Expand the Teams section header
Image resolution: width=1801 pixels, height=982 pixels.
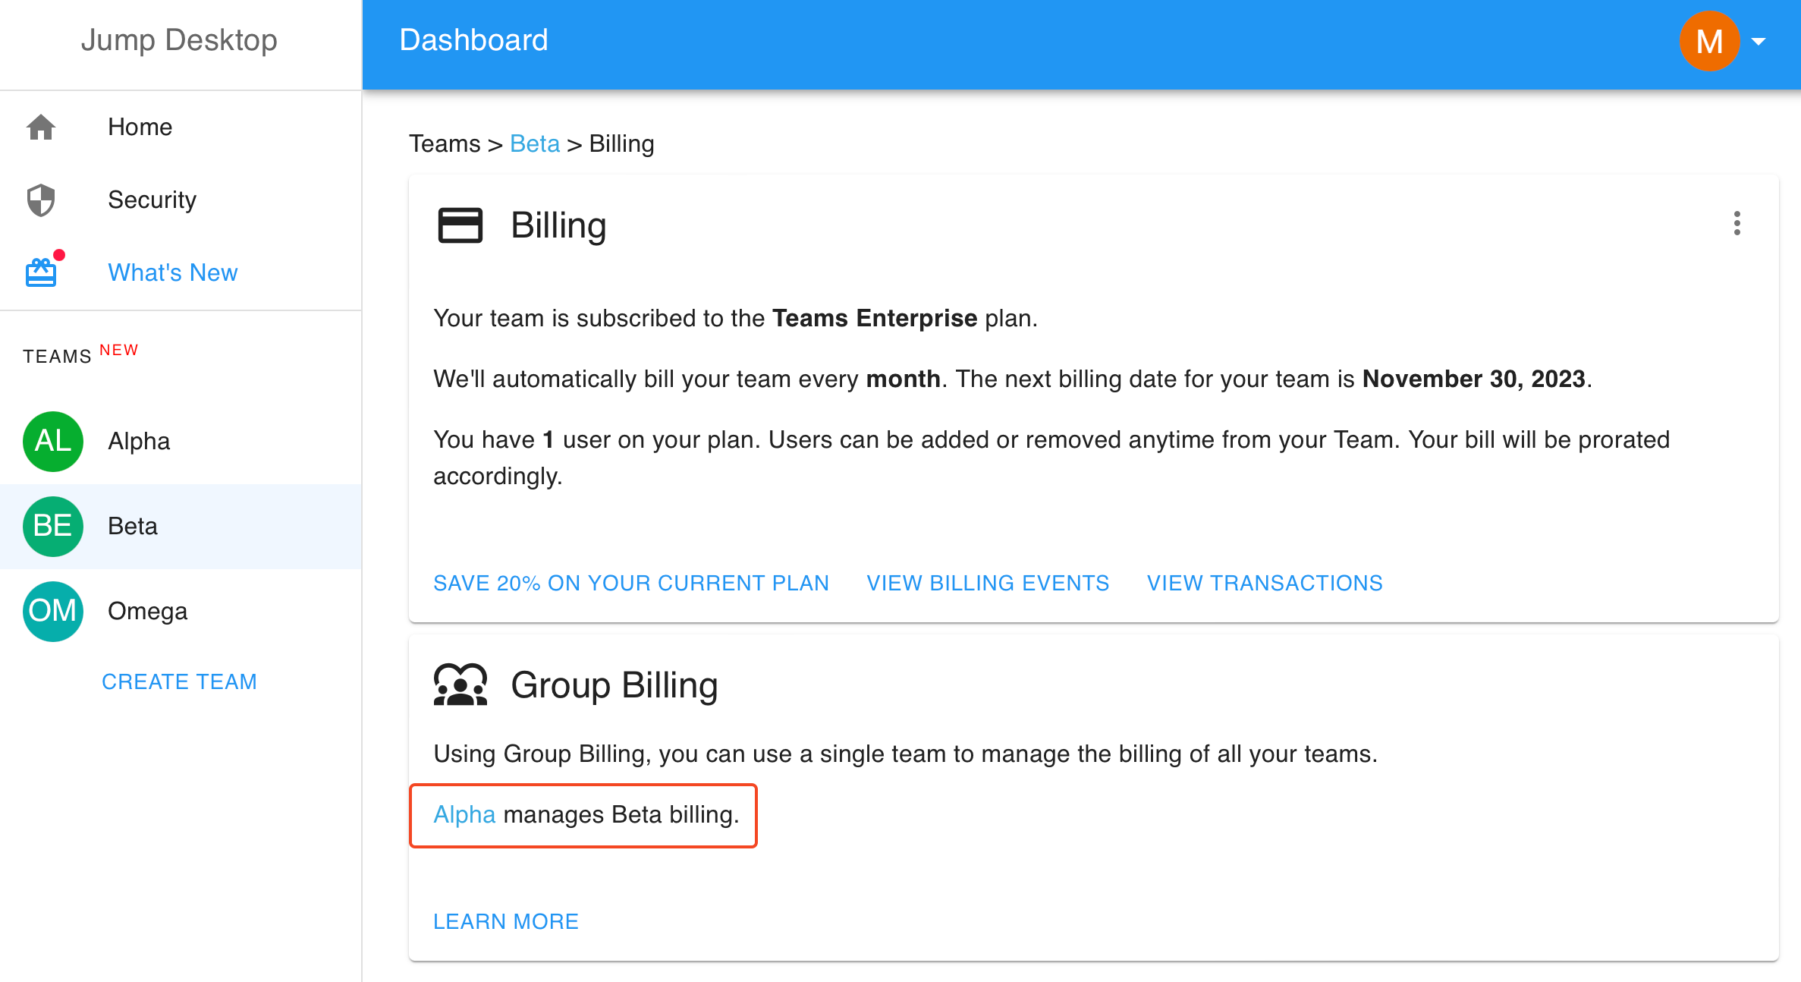pyautogui.click(x=57, y=355)
